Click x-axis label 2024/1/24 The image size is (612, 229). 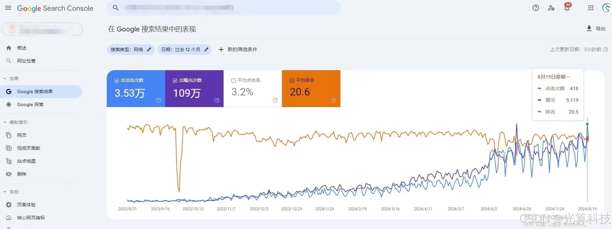[324, 209]
